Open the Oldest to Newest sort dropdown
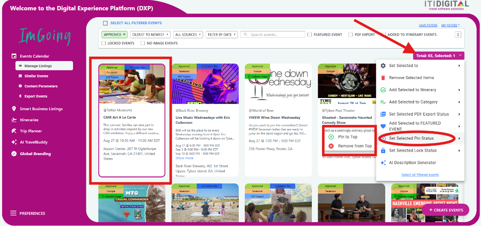 pos(151,35)
